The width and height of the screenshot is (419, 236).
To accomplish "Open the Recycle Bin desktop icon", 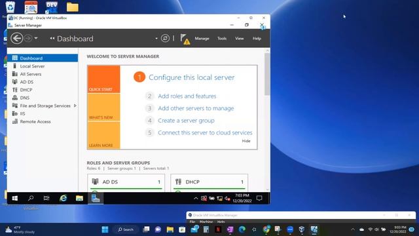I will [x=10, y=7].
